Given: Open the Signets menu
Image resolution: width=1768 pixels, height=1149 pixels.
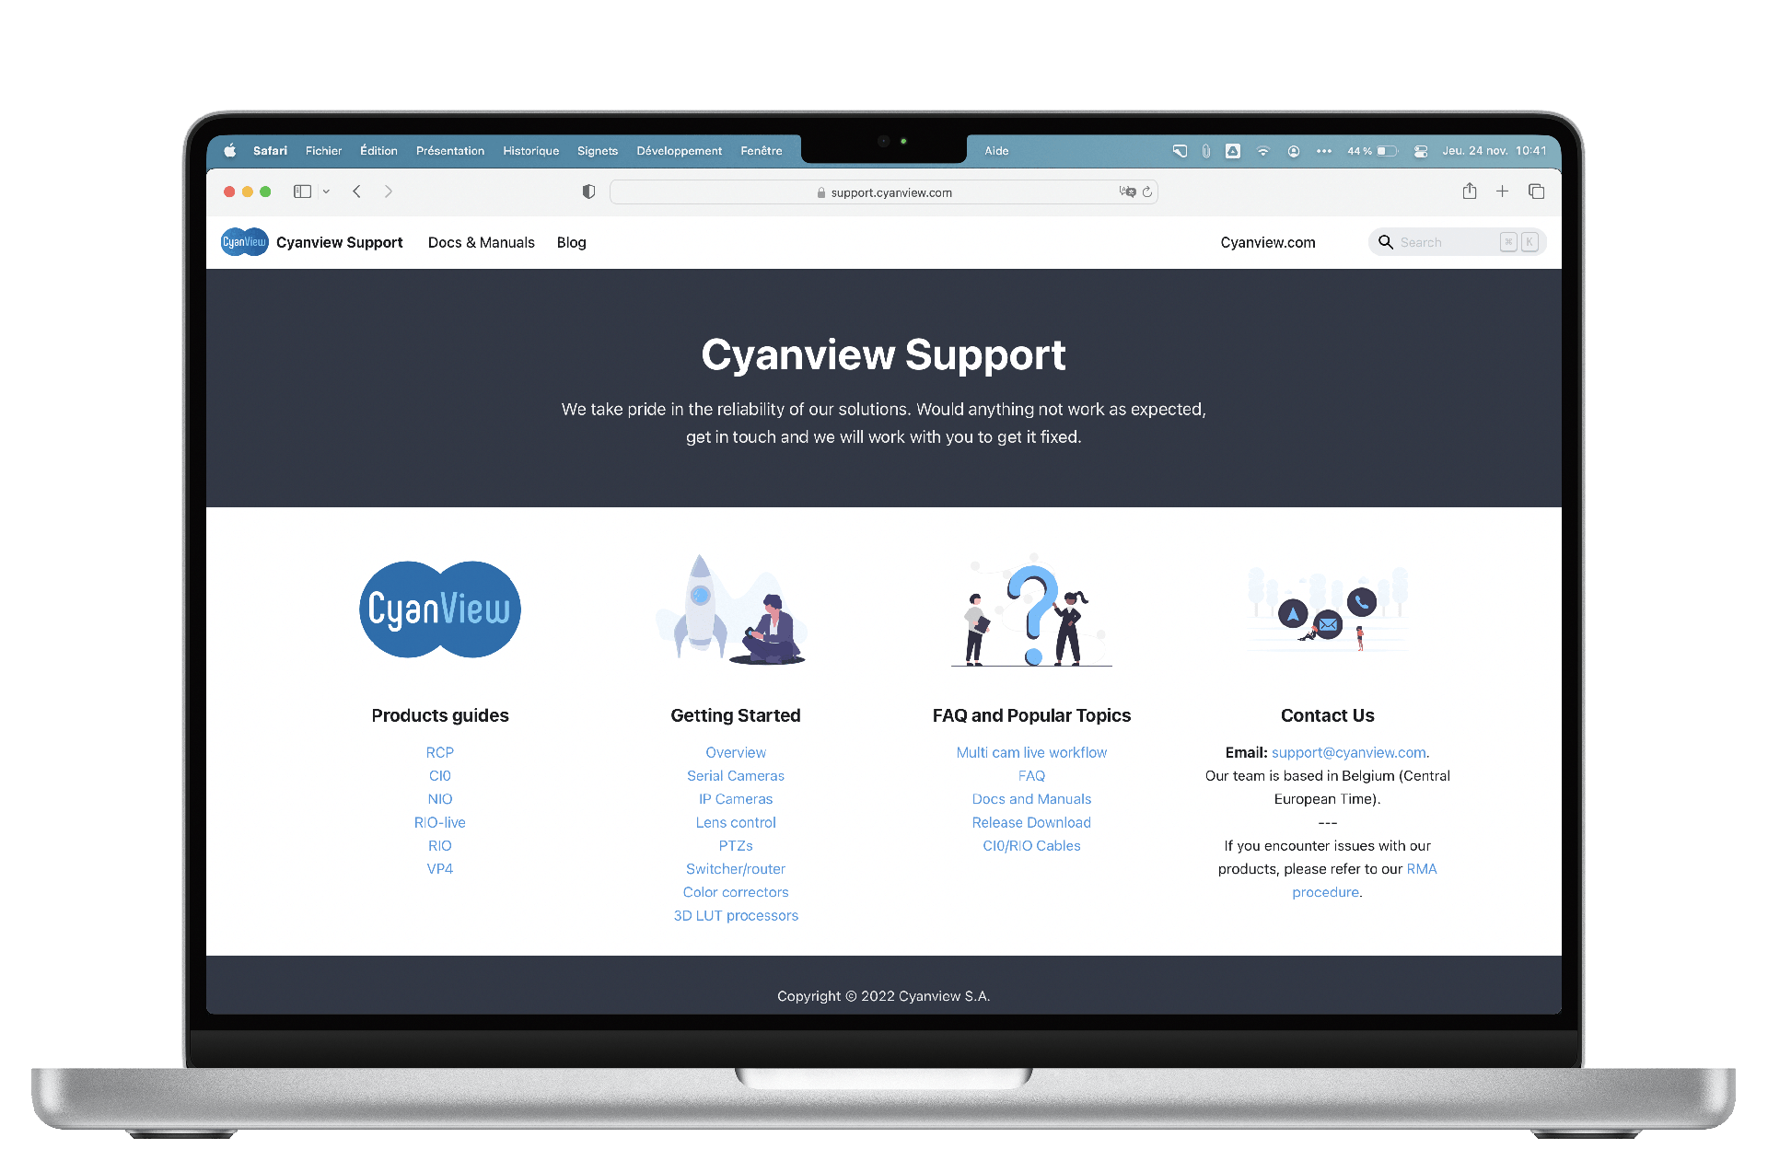Looking at the screenshot, I should [597, 150].
